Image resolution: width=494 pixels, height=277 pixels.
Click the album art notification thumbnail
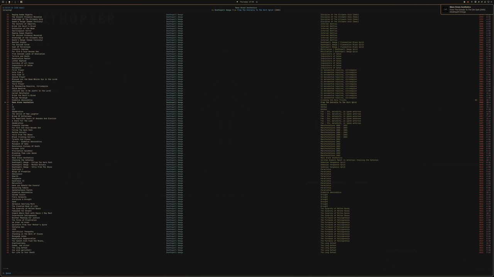coord(445,9)
